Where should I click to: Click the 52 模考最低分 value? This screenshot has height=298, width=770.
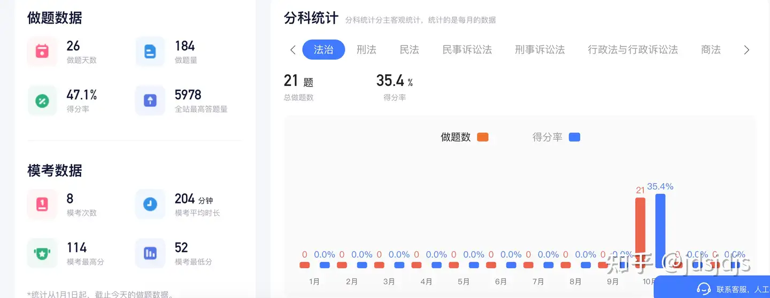pos(181,248)
